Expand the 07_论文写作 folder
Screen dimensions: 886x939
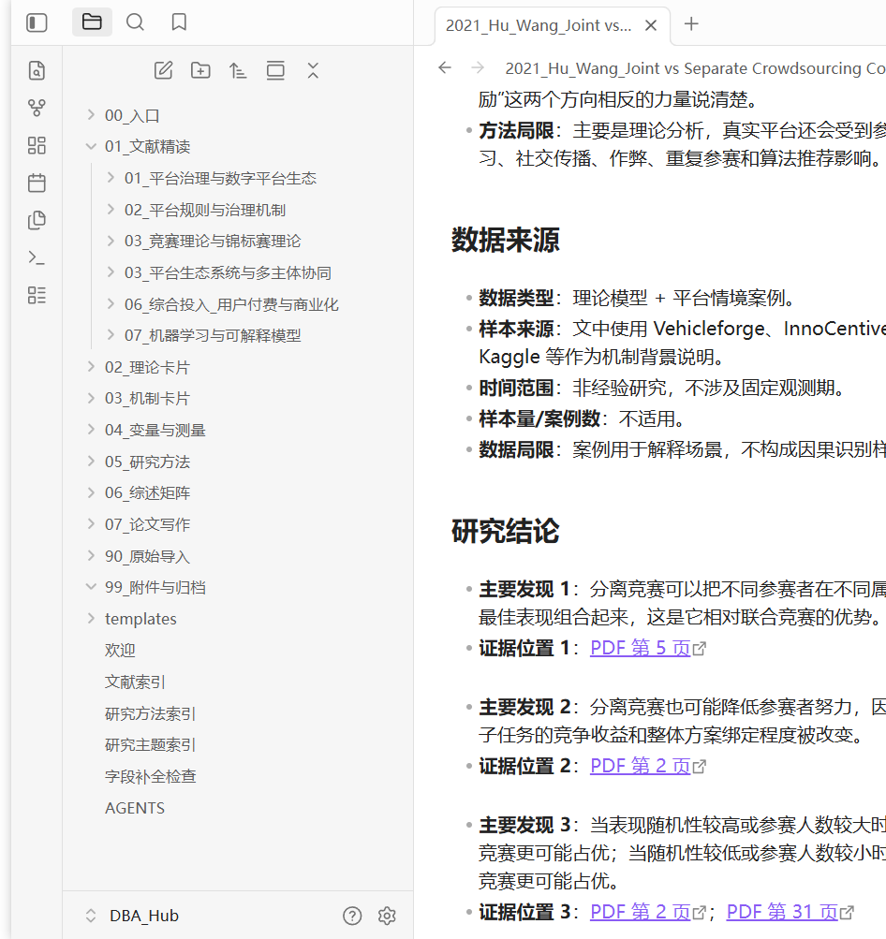pyautogui.click(x=91, y=524)
